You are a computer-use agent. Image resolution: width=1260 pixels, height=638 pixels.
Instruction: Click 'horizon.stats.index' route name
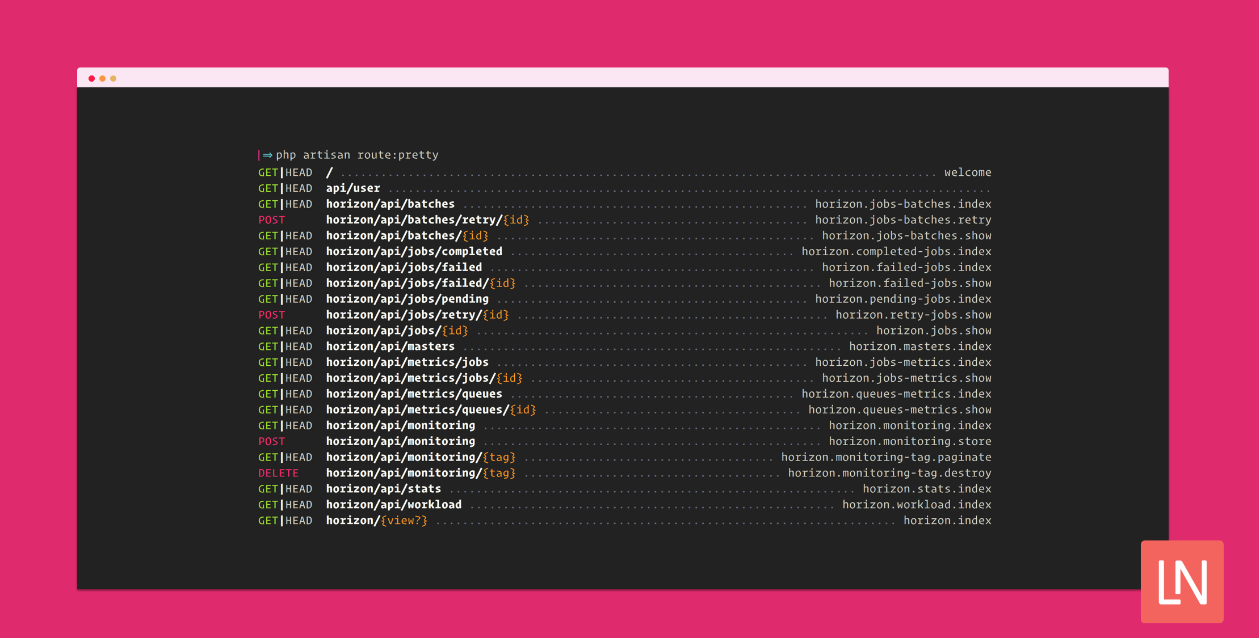click(927, 489)
